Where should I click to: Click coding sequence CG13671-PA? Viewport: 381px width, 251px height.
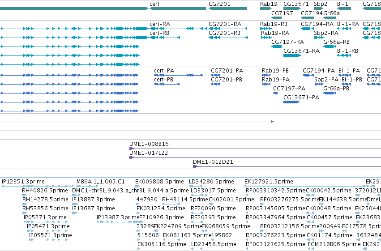tap(291, 102)
